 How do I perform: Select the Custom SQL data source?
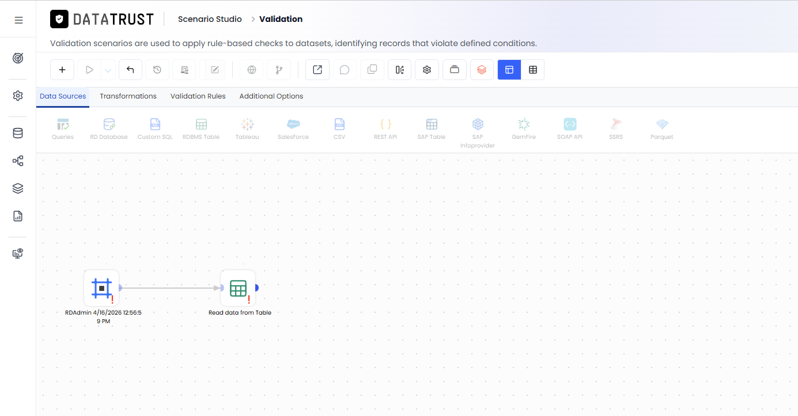pos(155,129)
